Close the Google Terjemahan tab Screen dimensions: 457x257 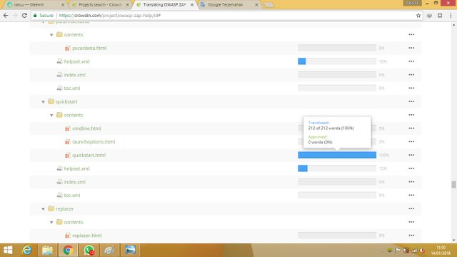pos(256,5)
